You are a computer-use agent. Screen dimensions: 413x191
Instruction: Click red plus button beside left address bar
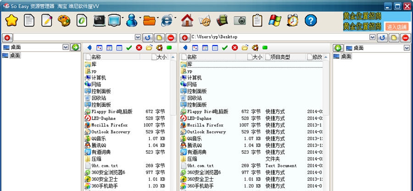pos(7,38)
